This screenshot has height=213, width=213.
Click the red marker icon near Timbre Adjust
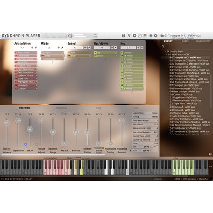pos(37,144)
